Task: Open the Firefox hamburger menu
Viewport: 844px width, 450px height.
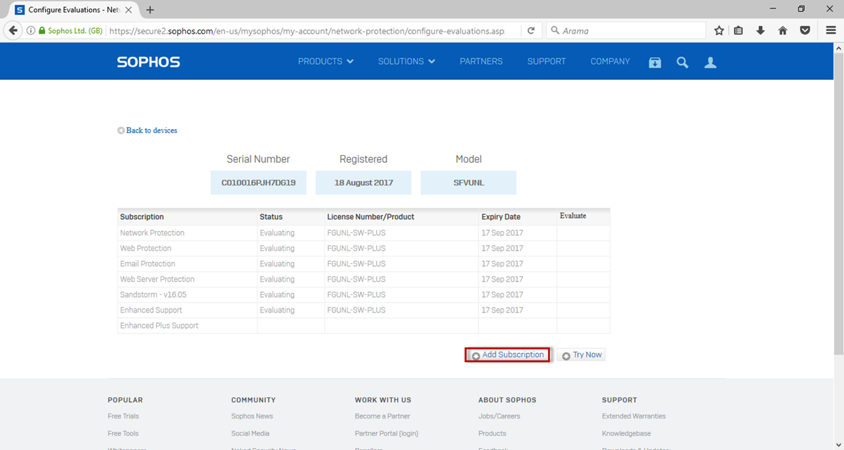Action: pos(831,31)
